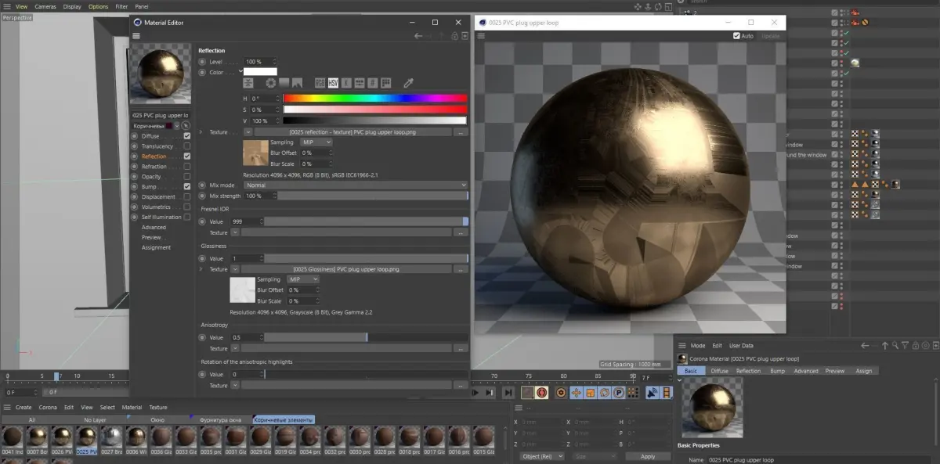Toggle the Reflection channel checkbox
The image size is (940, 464).
coord(187,156)
